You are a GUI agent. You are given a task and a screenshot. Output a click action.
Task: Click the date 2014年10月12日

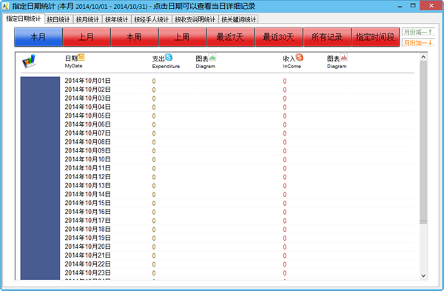point(88,177)
